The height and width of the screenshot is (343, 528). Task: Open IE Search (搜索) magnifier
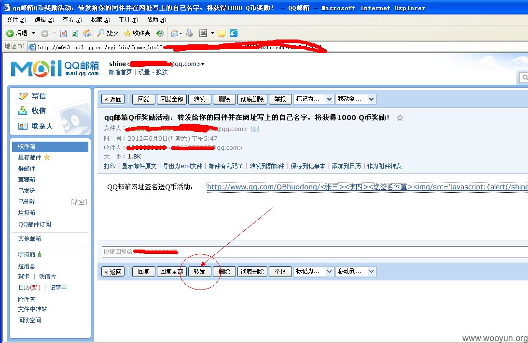click(x=101, y=33)
